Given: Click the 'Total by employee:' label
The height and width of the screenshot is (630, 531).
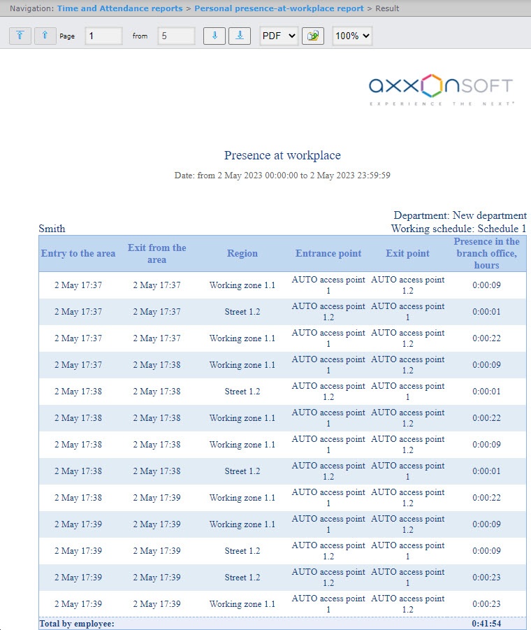Looking at the screenshot, I should pos(77,624).
